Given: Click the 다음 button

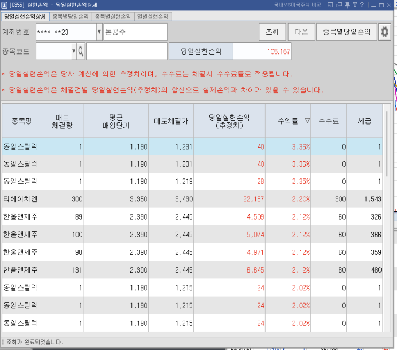Looking at the screenshot, I should (301, 32).
